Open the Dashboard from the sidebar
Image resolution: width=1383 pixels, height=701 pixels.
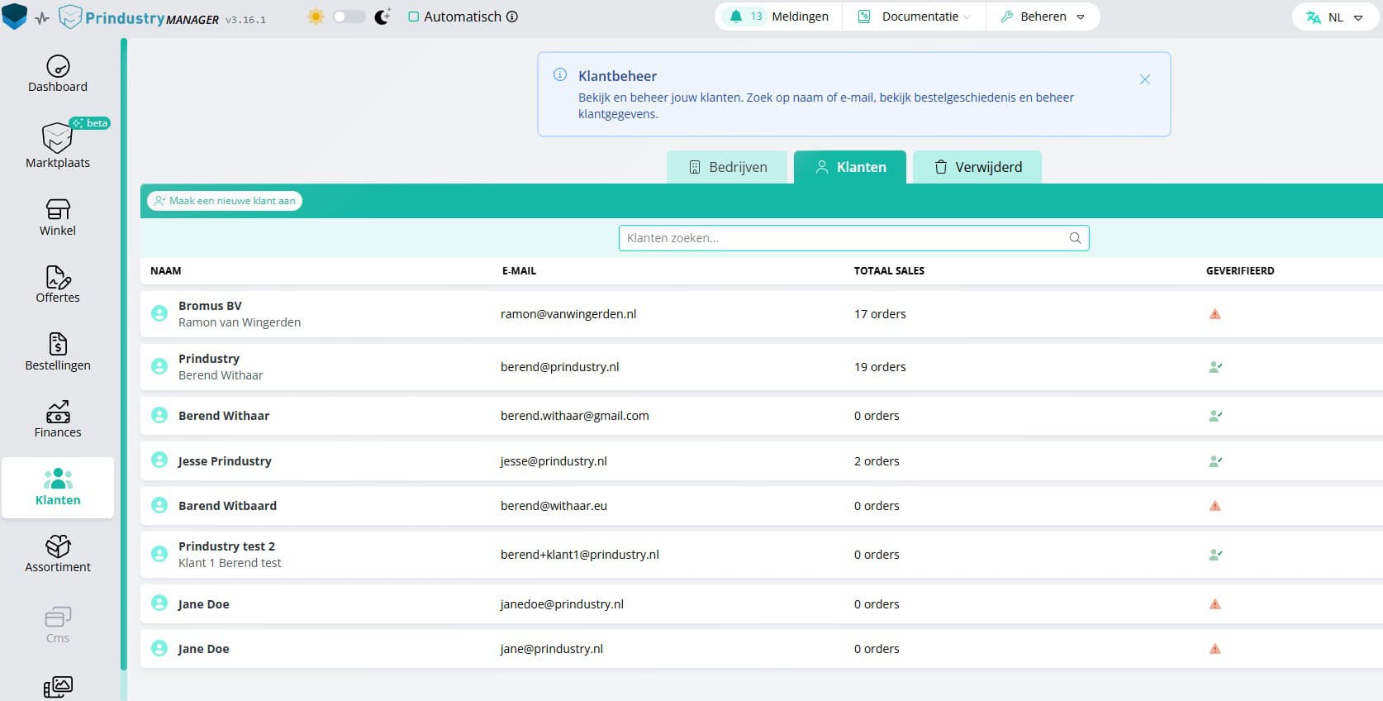click(x=58, y=74)
